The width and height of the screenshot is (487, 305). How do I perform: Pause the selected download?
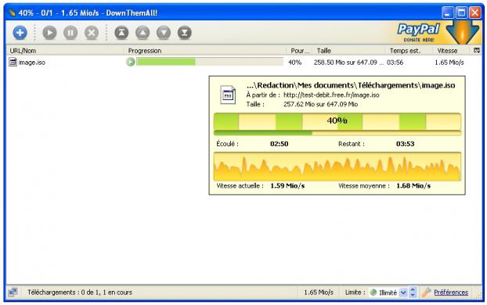pos(70,33)
